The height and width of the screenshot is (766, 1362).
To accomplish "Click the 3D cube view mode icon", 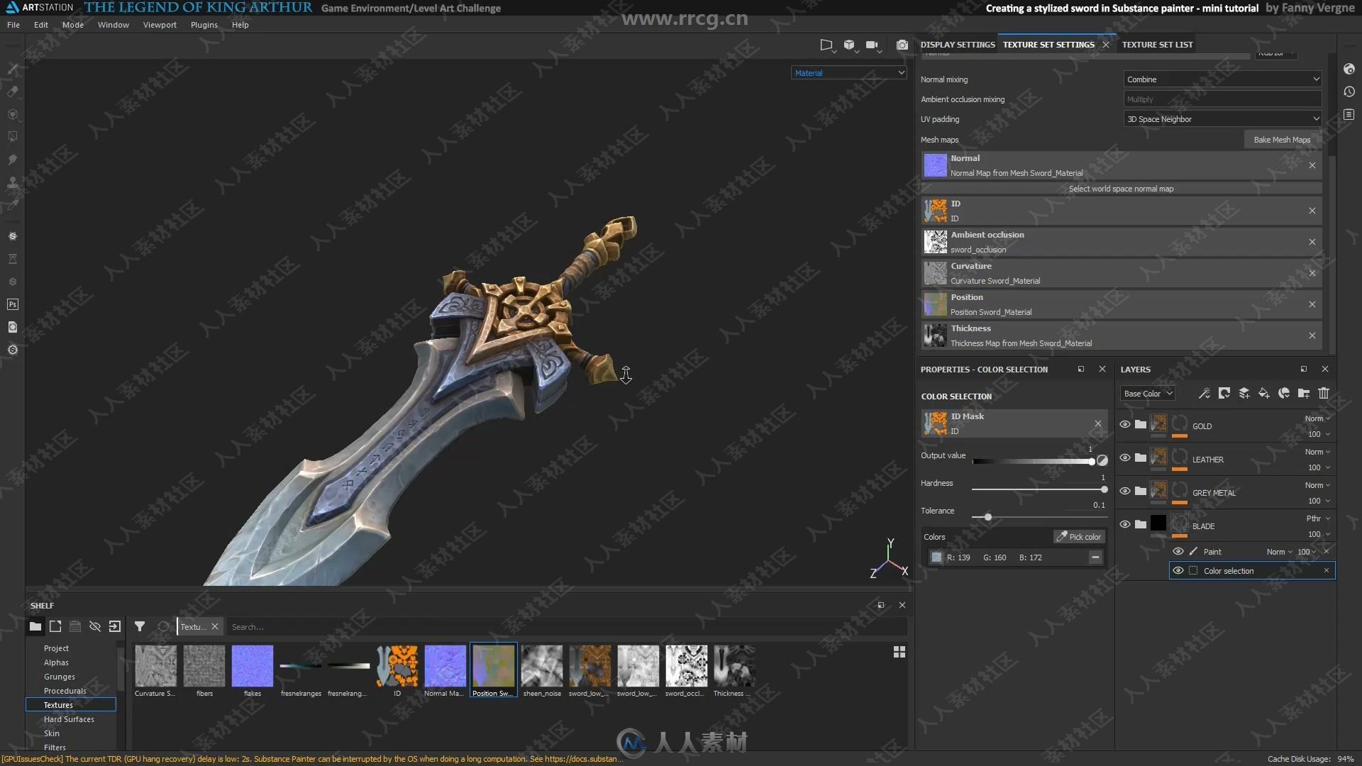I will [x=849, y=45].
